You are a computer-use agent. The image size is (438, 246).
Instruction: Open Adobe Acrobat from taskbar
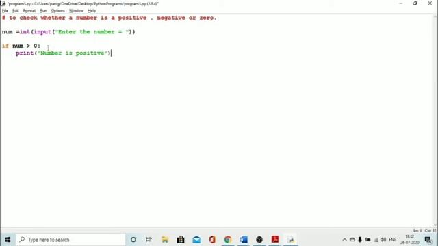(x=275, y=240)
